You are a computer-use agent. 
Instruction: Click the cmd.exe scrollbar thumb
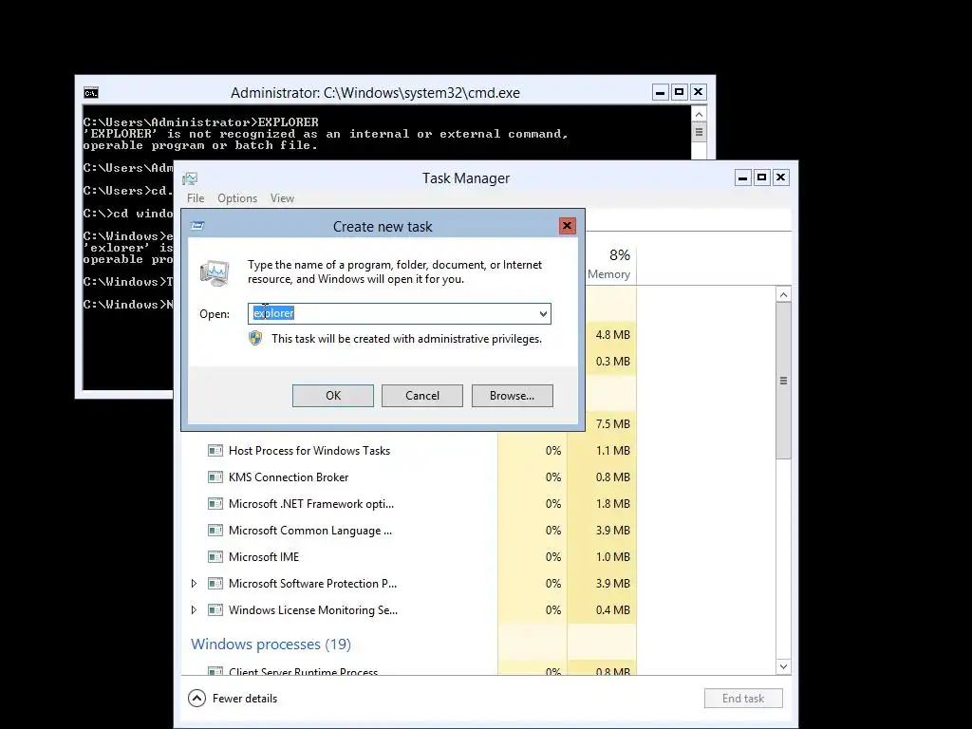(x=699, y=132)
